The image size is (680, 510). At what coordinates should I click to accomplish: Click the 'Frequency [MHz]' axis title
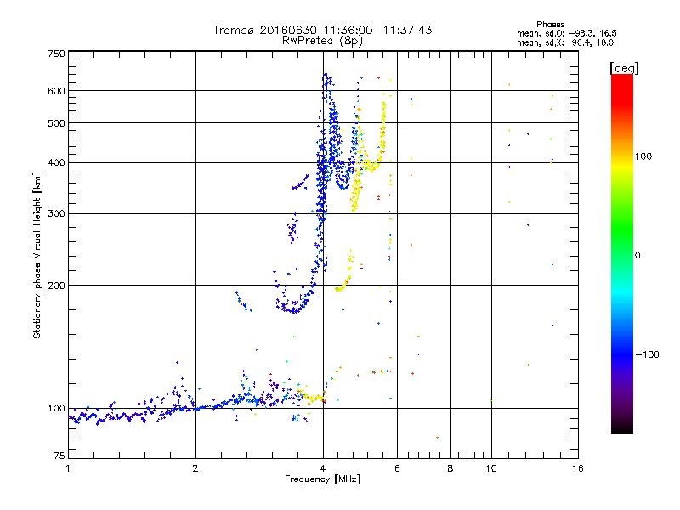pyautogui.click(x=322, y=479)
